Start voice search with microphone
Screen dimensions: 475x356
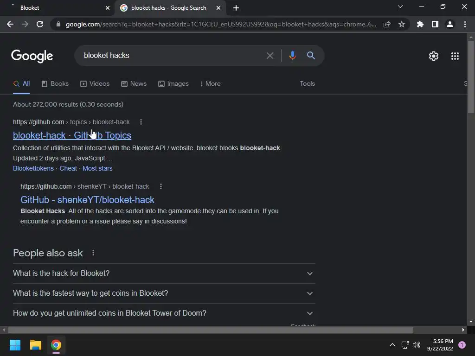[x=292, y=56]
